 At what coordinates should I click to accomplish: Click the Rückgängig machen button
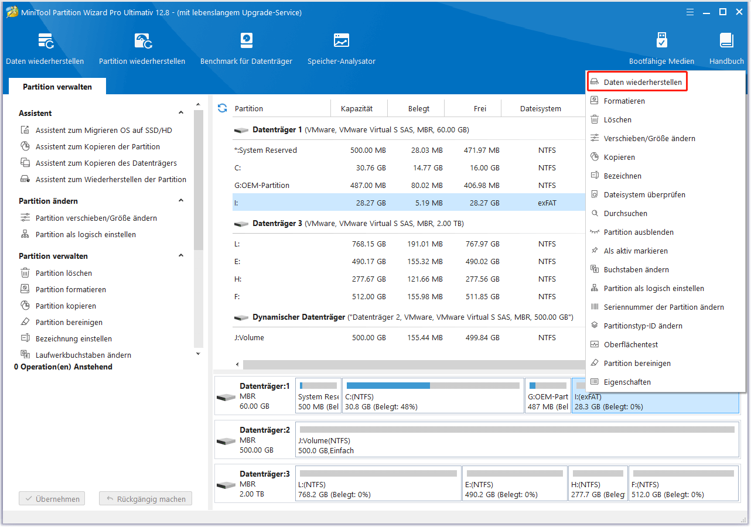pos(145,499)
